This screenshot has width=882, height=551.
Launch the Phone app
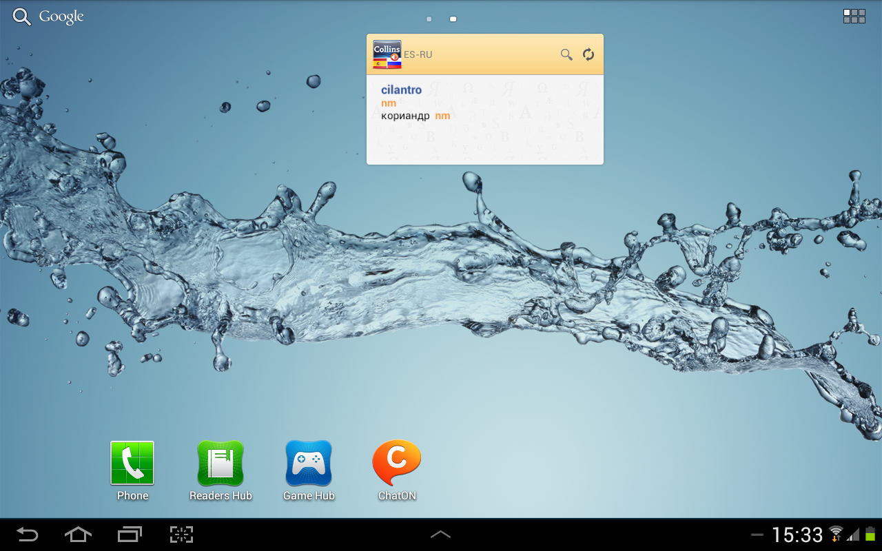[x=132, y=464]
